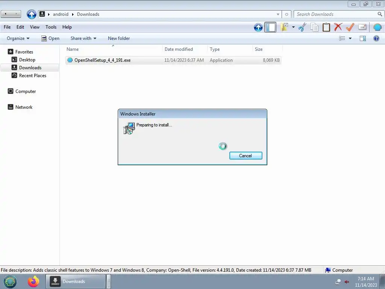This screenshot has height=289, width=385.
Task: Expand the view options dropdown arrow
Action: tap(350, 38)
